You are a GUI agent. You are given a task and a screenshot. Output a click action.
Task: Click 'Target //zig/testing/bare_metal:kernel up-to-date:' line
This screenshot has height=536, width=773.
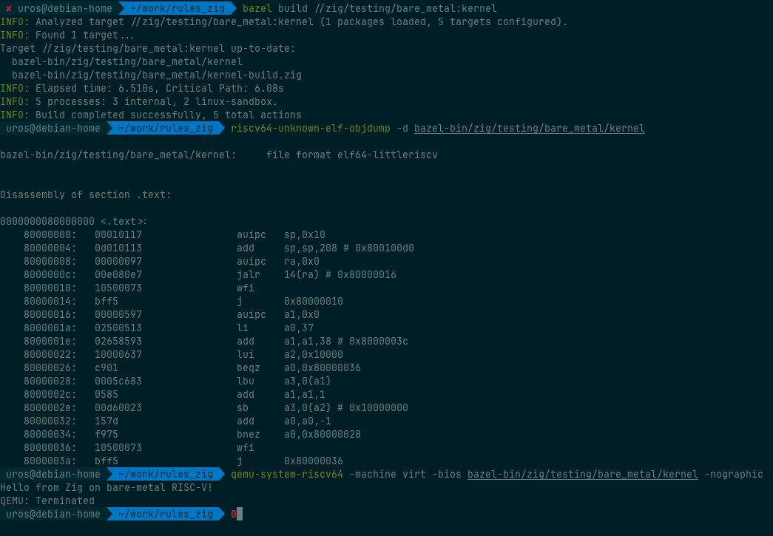(x=147, y=48)
